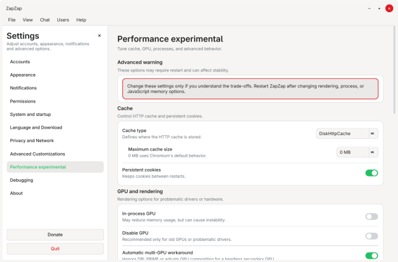Enable the In-process GPU switch
398x262 pixels.
coord(372,217)
